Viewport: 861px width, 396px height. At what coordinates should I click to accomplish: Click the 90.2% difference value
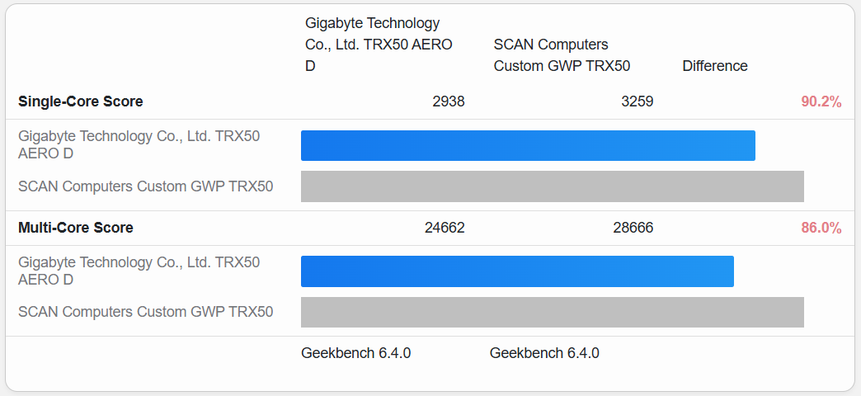tap(821, 101)
